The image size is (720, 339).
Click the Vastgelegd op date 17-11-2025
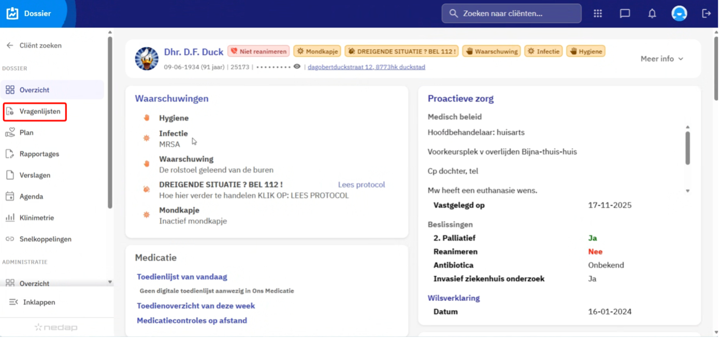(x=610, y=205)
